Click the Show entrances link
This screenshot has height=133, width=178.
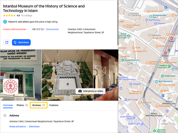[17, 126]
